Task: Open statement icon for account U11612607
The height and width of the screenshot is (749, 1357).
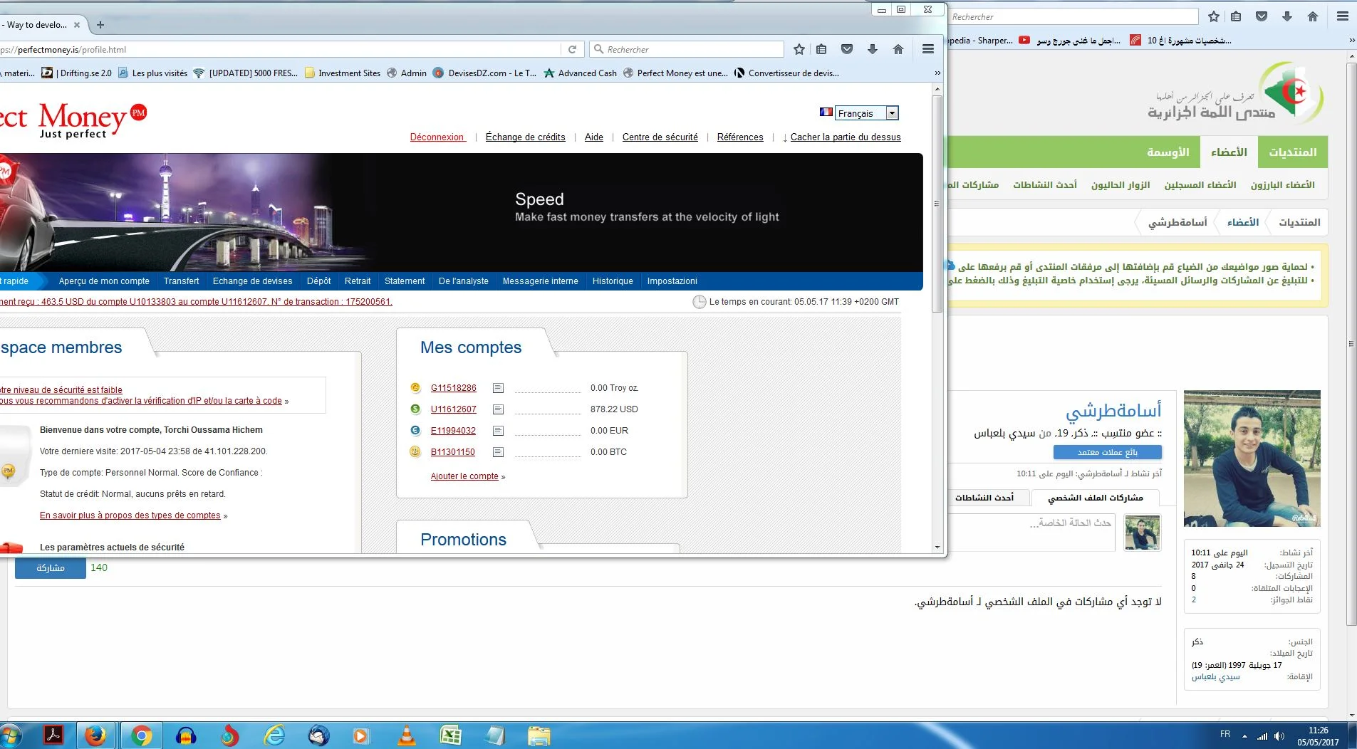Action: [498, 409]
